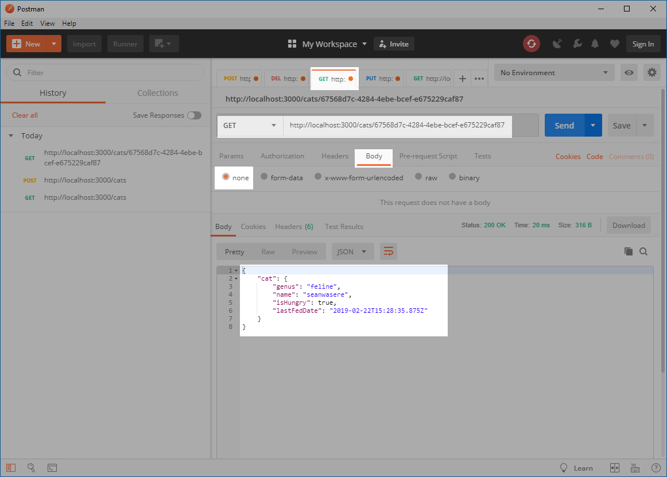Screen dimensions: 667x477
Task: Select the POST localhost:3000/cats history entry
Action: tap(85, 180)
